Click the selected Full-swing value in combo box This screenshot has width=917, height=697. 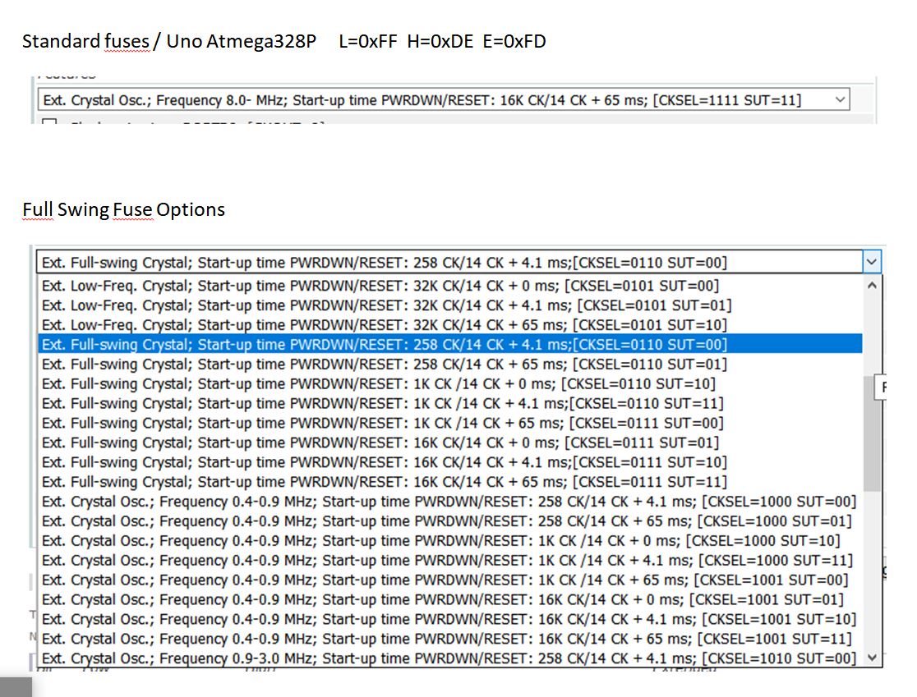click(449, 263)
